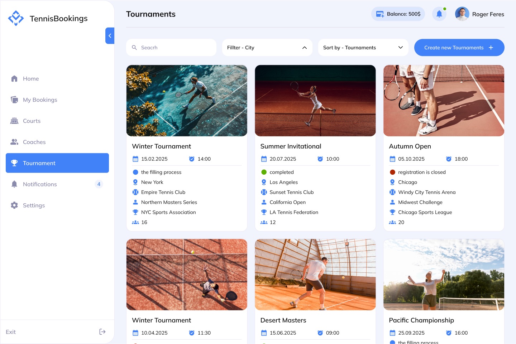Click participants icon beside 16
Image resolution: width=516 pixels, height=344 pixels.
135,222
